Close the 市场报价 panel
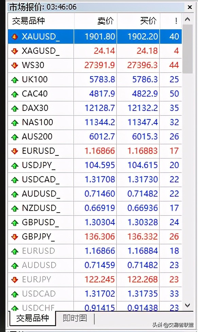Viewport: 198px width, 332px height. point(190,7)
